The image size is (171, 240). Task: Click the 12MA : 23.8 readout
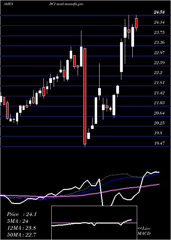[21, 228]
